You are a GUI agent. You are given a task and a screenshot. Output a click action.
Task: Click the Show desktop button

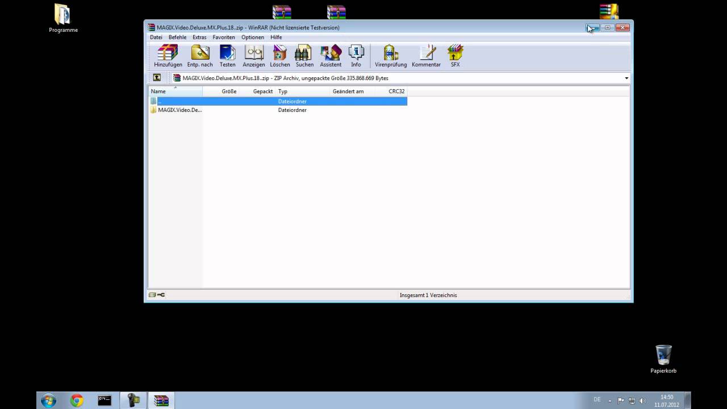(688, 400)
